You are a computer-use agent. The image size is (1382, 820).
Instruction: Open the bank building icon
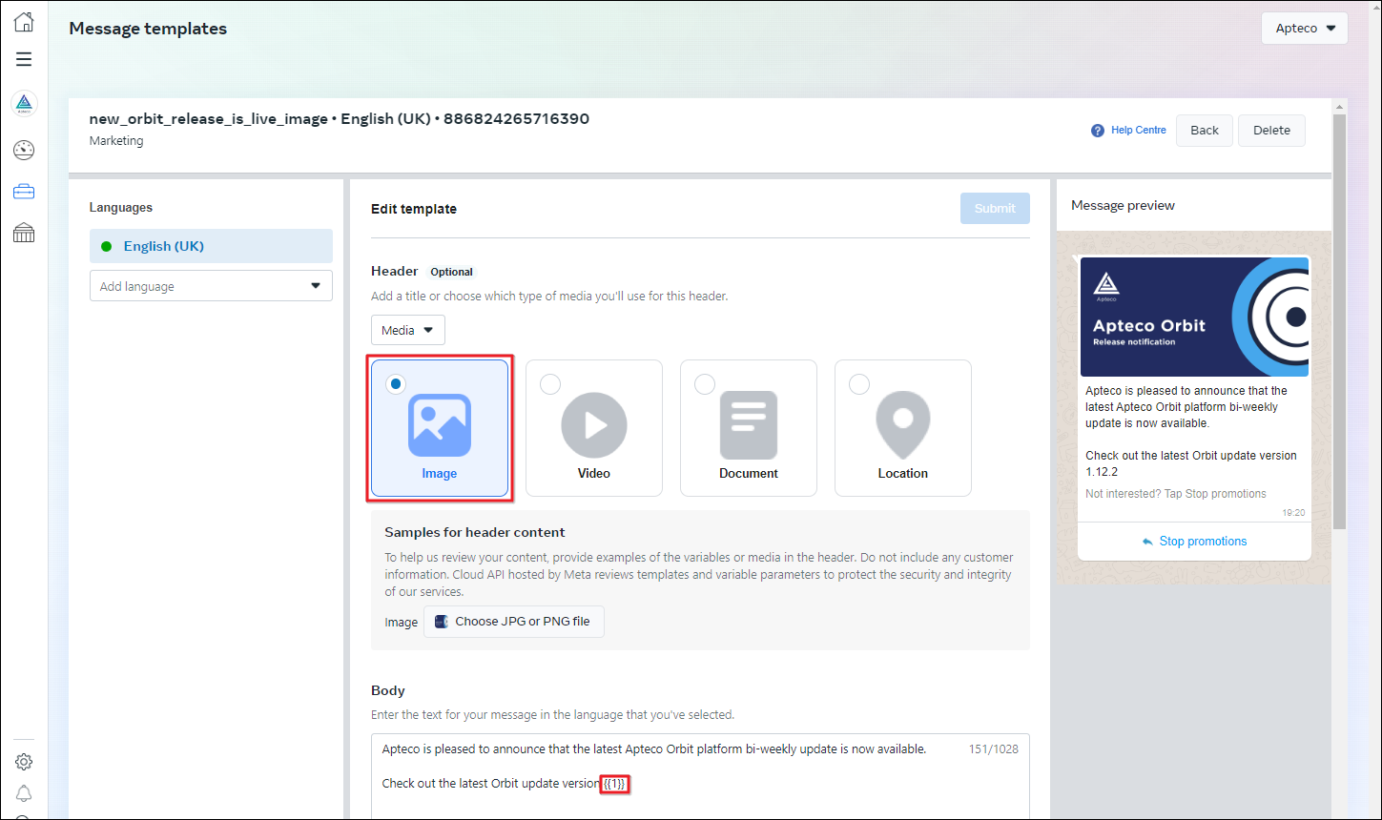pos(24,233)
